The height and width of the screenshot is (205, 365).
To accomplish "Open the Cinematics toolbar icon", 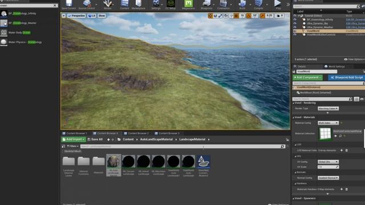I will [x=223, y=5].
